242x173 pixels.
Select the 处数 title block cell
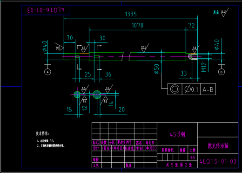pos(104,143)
